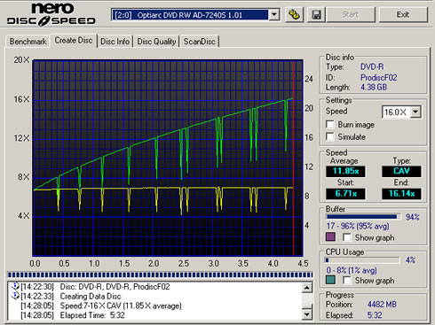Screen dimensions: 435x325
Task: Click the log icon beside the 14:22:33 entry
Action: click(14, 296)
